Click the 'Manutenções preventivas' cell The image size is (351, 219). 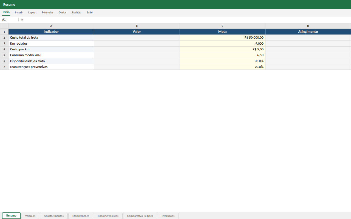pyautogui.click(x=51, y=67)
